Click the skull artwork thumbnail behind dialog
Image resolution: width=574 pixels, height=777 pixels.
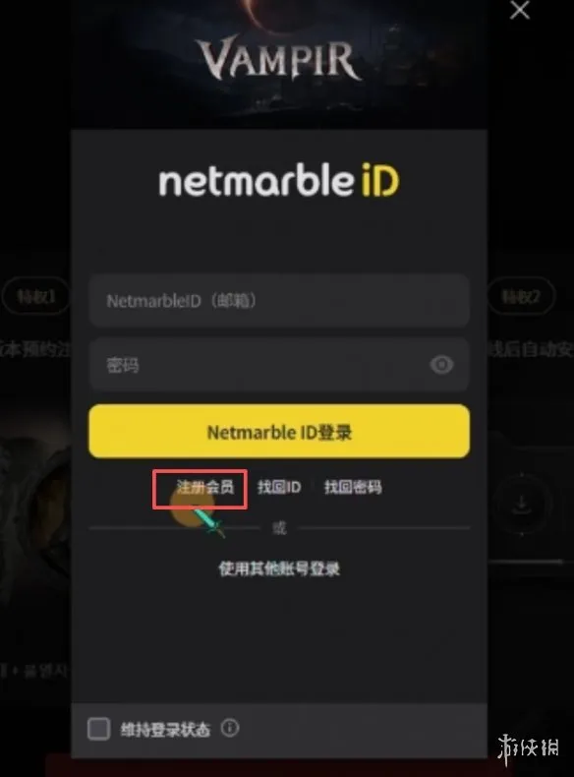tap(34, 515)
